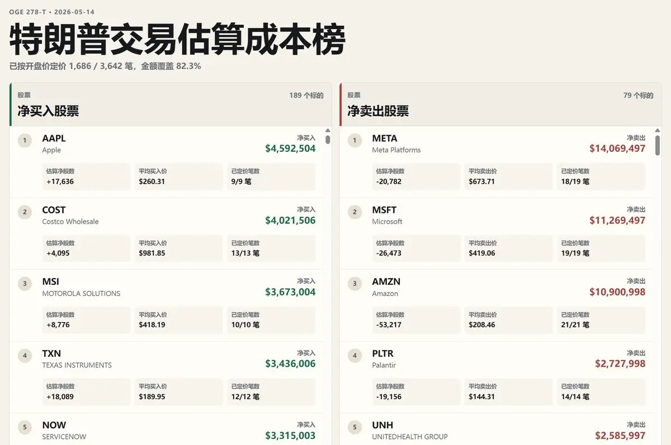
Task: Select the META ticker name
Action: [385, 138]
